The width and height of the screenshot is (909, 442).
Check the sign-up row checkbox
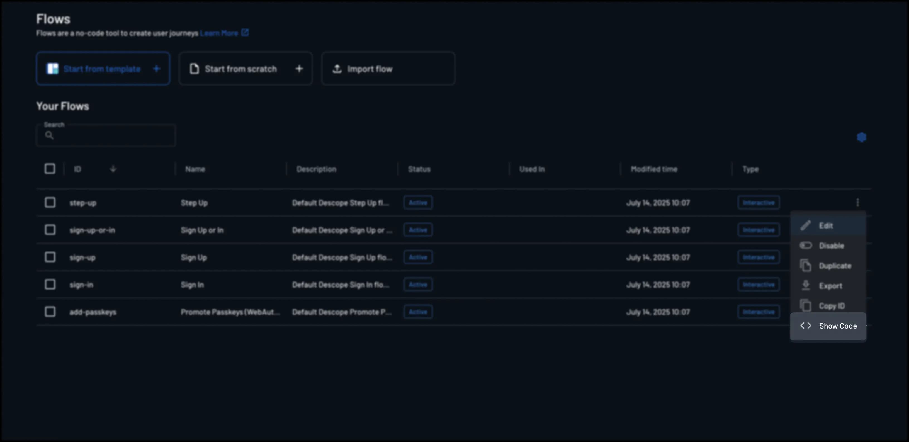(50, 257)
